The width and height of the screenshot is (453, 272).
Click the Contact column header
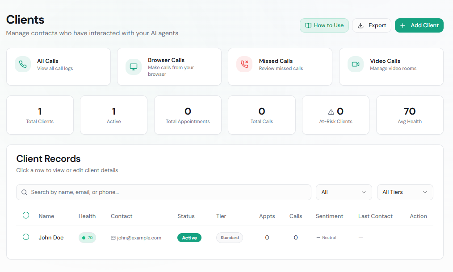pyautogui.click(x=122, y=216)
